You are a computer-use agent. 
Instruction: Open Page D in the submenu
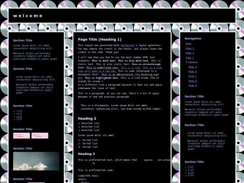(192, 81)
